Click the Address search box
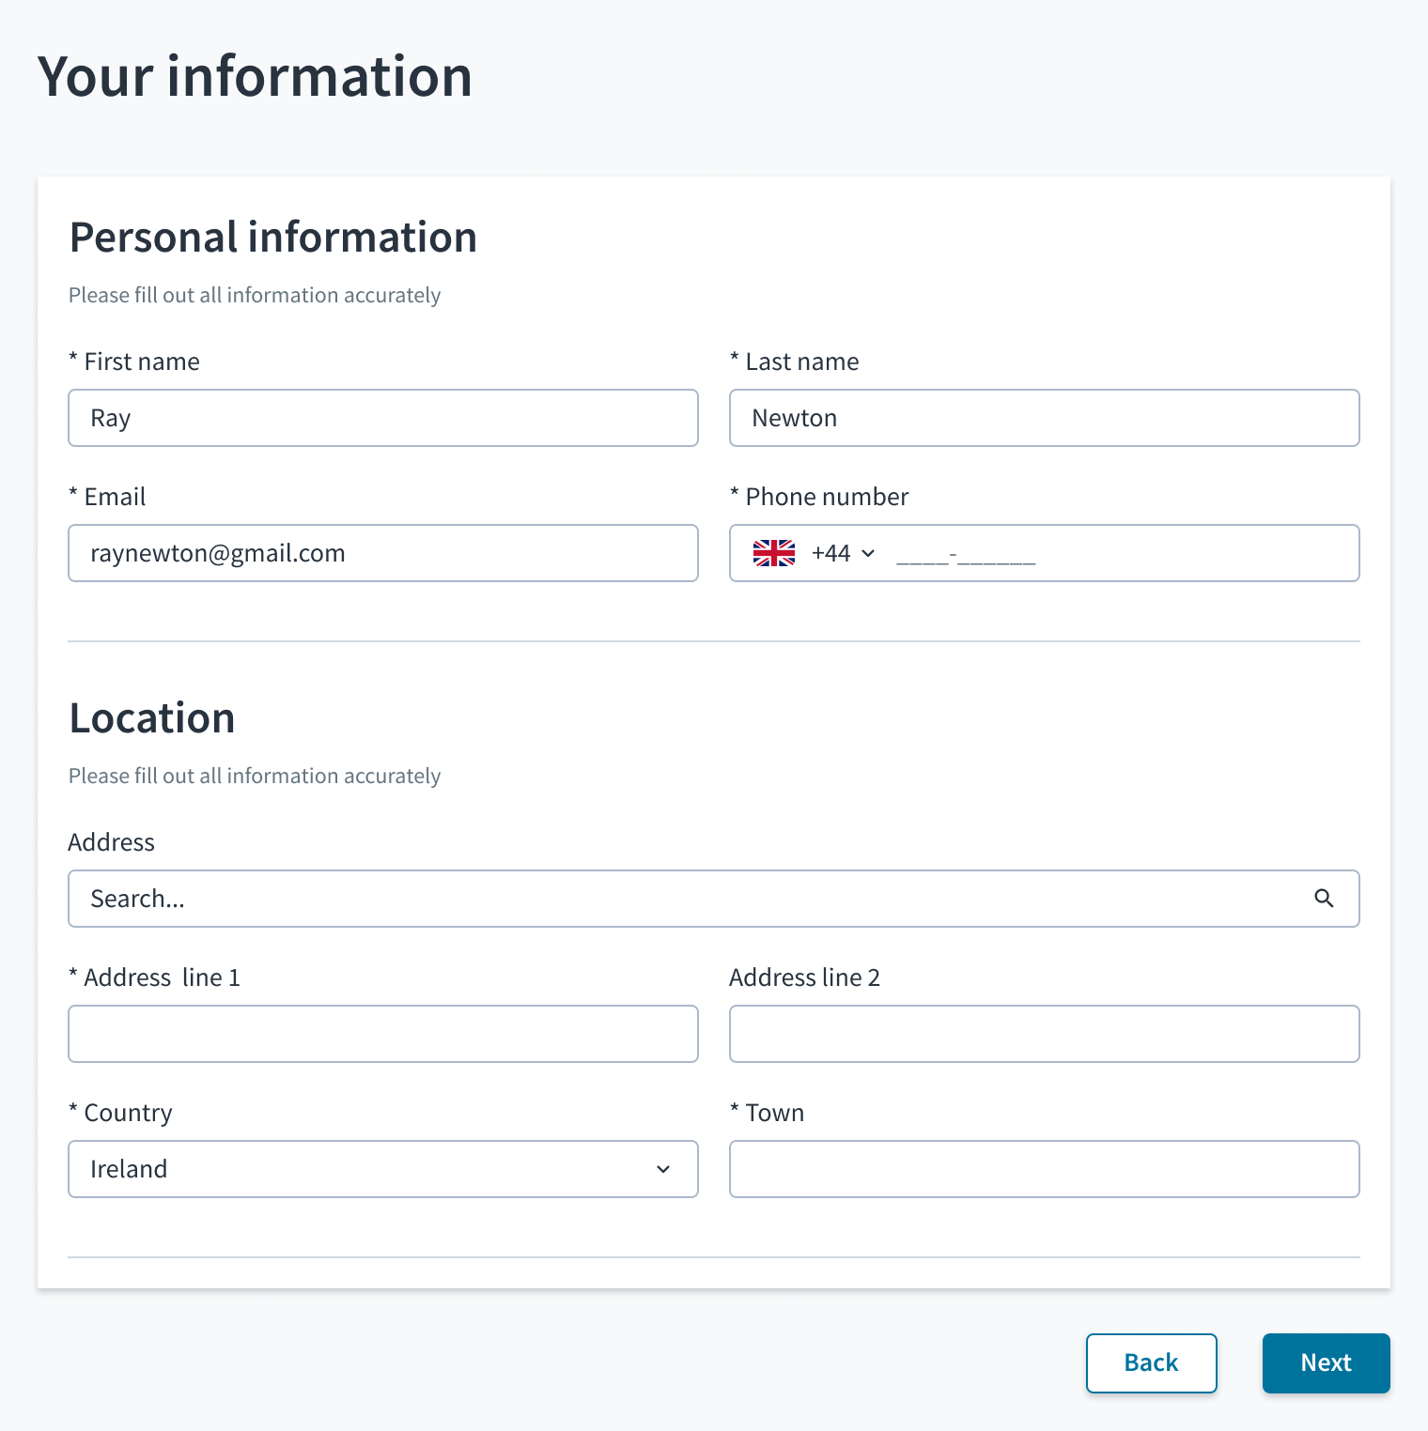The width and height of the screenshot is (1428, 1431). click(x=714, y=899)
